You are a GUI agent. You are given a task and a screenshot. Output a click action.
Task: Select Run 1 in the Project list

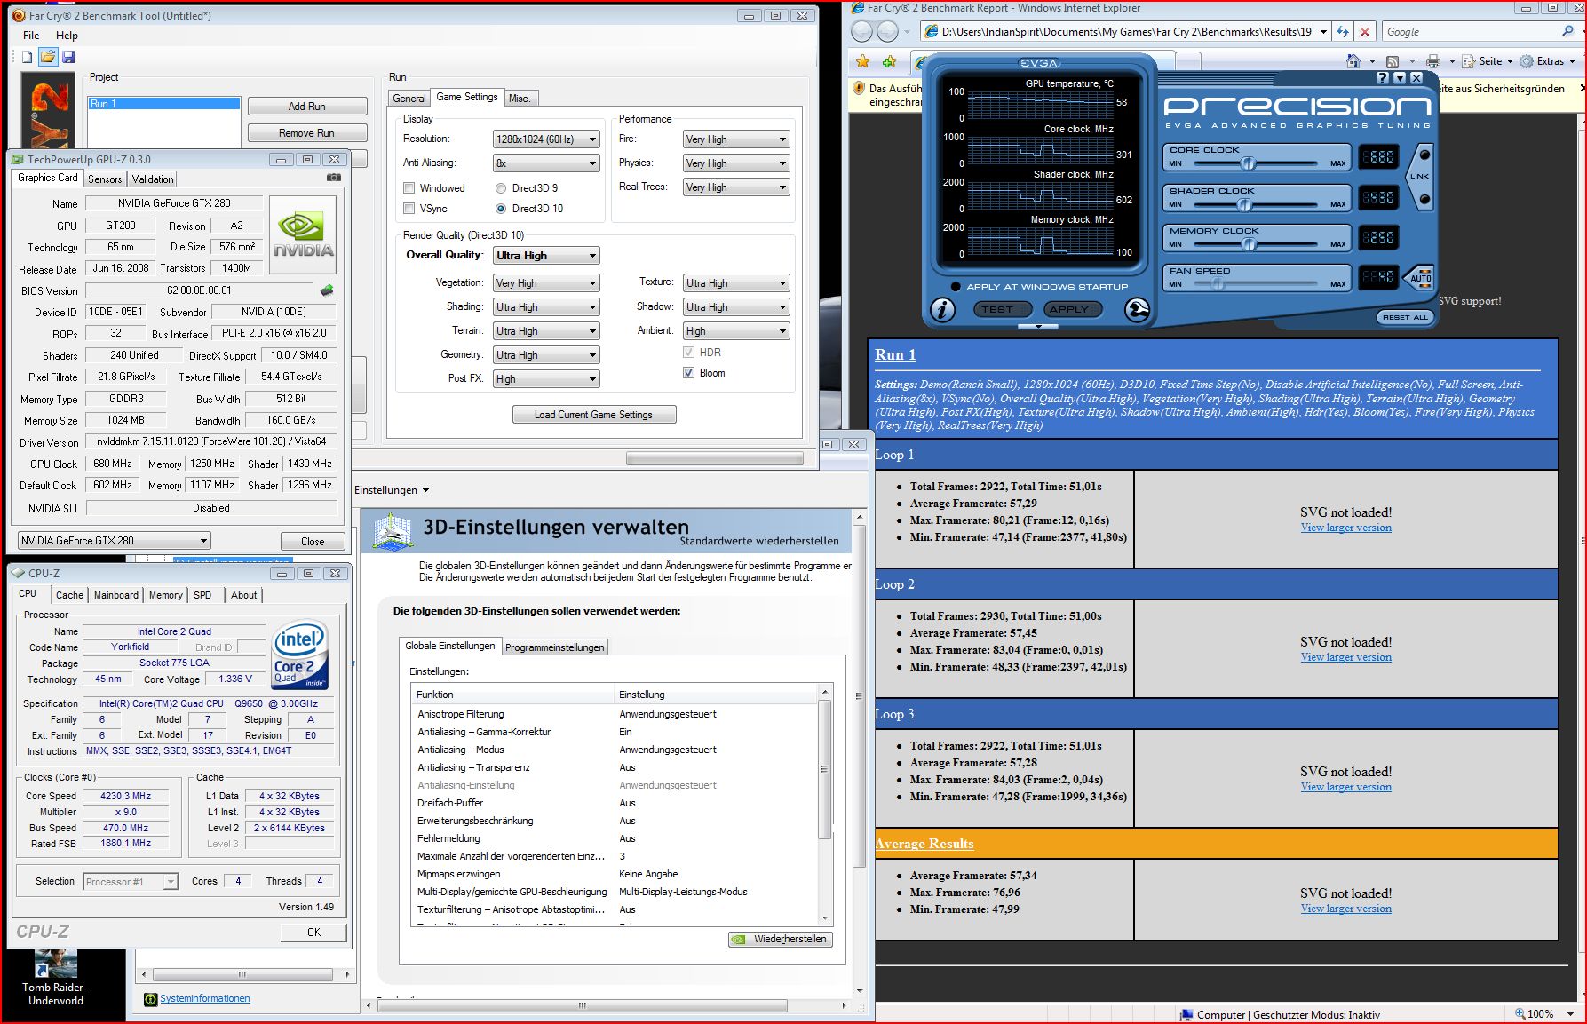(x=164, y=104)
